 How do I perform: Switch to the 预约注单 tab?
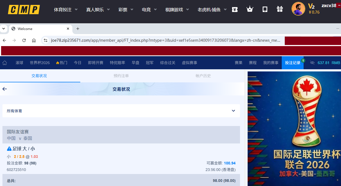(121, 76)
